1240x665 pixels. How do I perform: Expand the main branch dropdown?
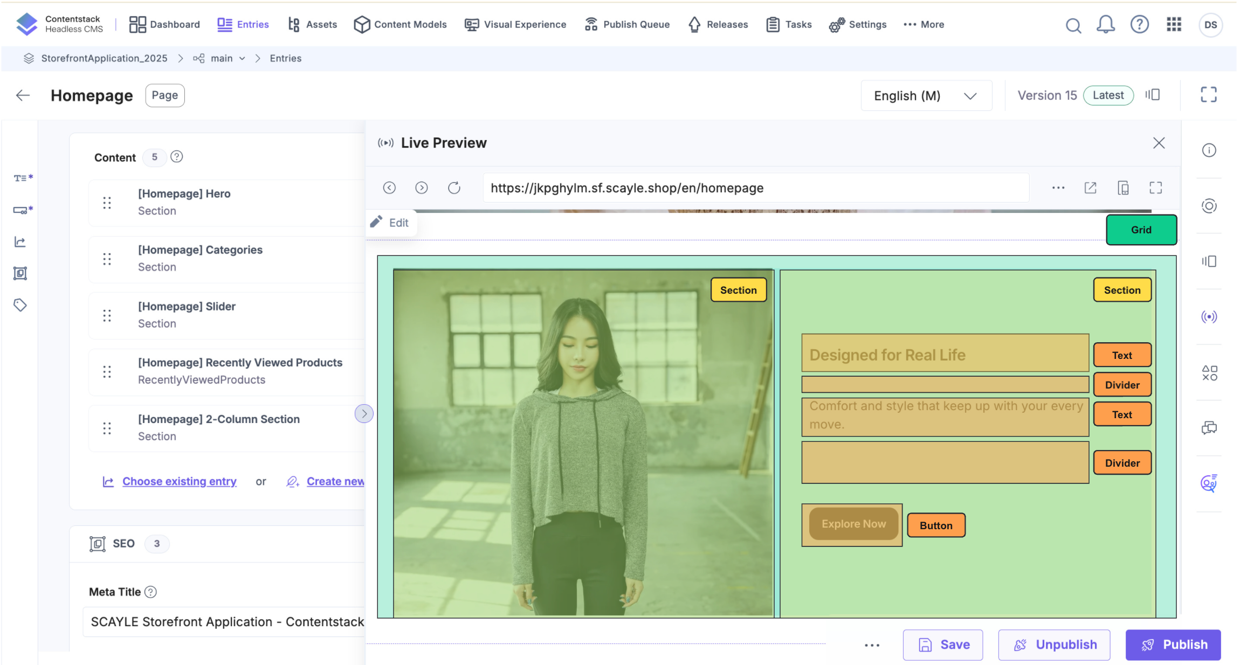coord(242,59)
